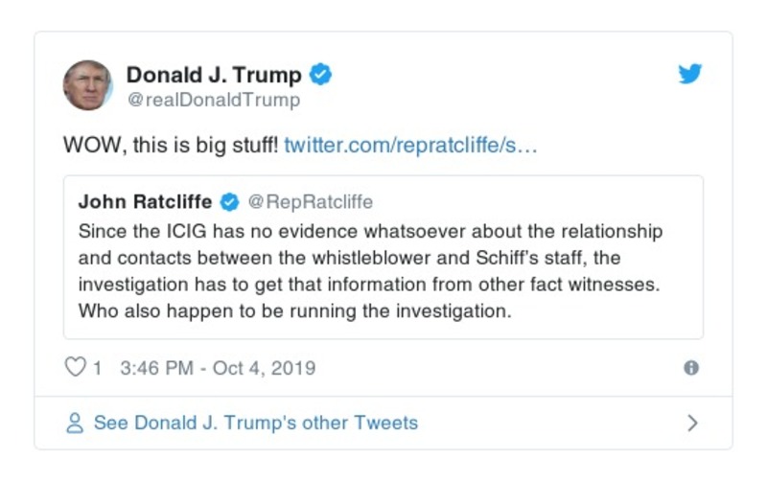Open the 3:46 PM - Oct 4, 2019 timestamp

point(218,368)
